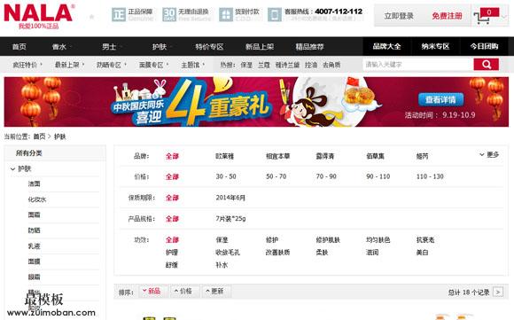Expand 更多 brands in the filter

(489, 154)
